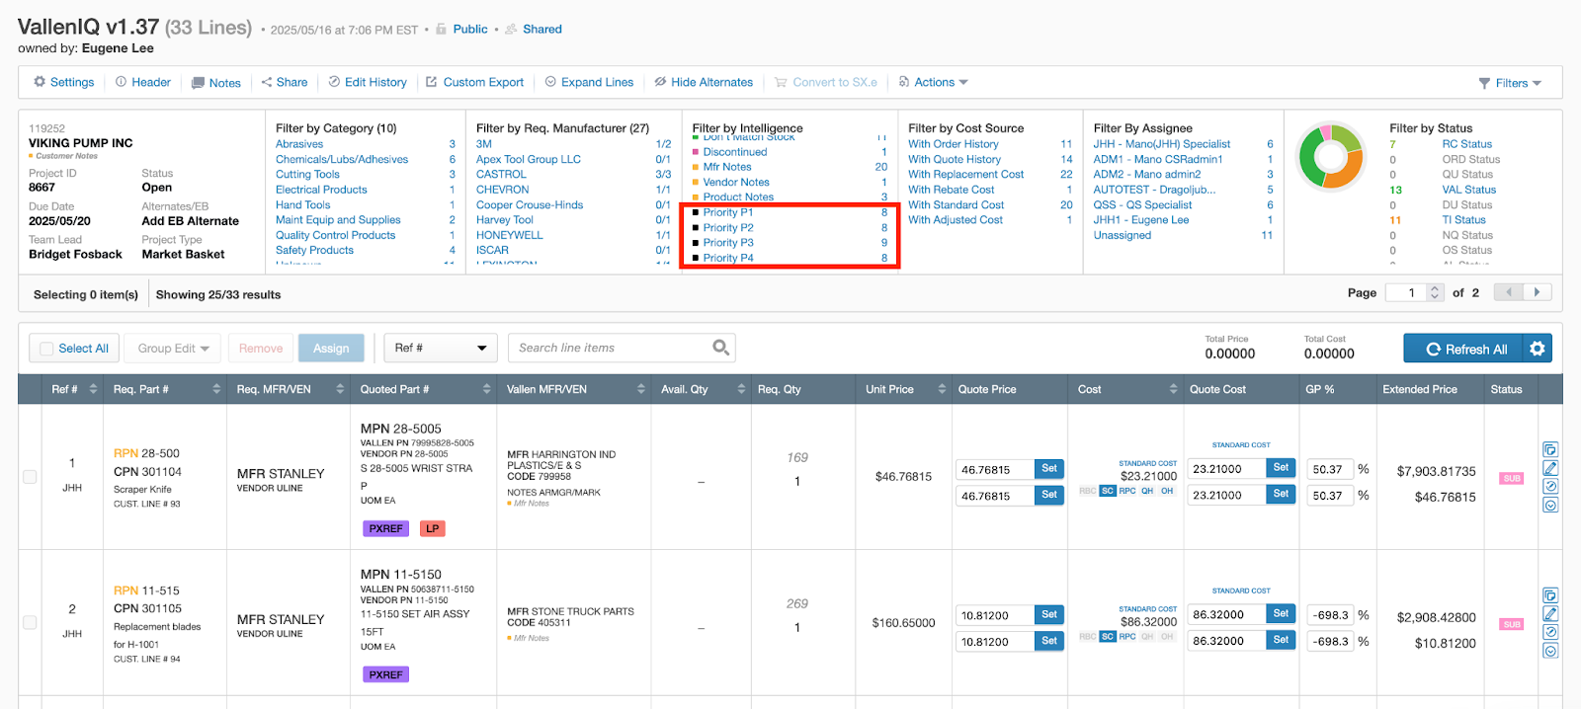
Task: Tick the checkbox for line item 2
Action: click(30, 623)
